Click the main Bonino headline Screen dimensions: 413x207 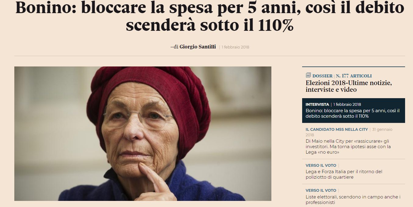tap(210, 17)
